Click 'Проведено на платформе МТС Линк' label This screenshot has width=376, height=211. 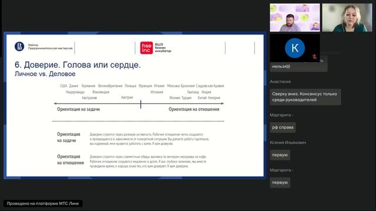point(43,203)
